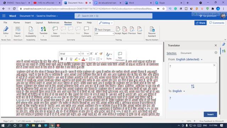Viewport: 227px width, 128px height.
Task: Switch to the Insert tab
Action: pos(28,23)
